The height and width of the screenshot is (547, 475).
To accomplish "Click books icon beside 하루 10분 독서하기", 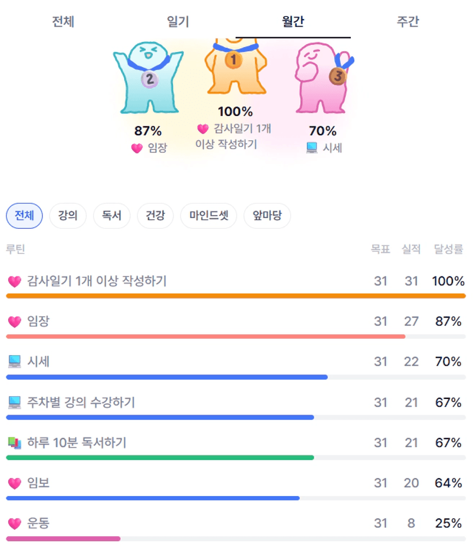I will coord(14,443).
